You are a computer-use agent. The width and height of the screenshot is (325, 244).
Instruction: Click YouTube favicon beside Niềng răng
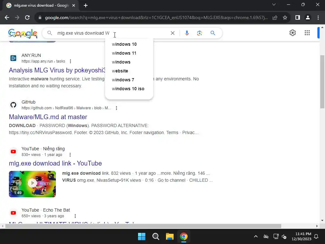[13, 152]
